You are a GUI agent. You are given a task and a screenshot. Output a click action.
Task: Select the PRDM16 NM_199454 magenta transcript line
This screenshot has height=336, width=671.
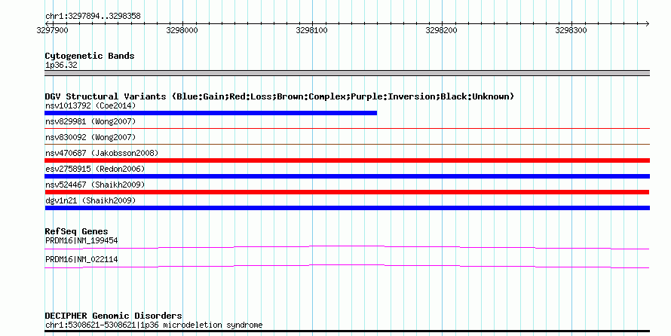coord(347,247)
